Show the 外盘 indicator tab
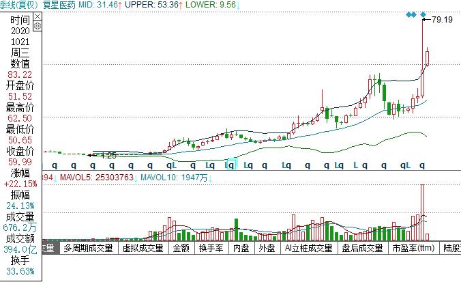 tap(267, 249)
